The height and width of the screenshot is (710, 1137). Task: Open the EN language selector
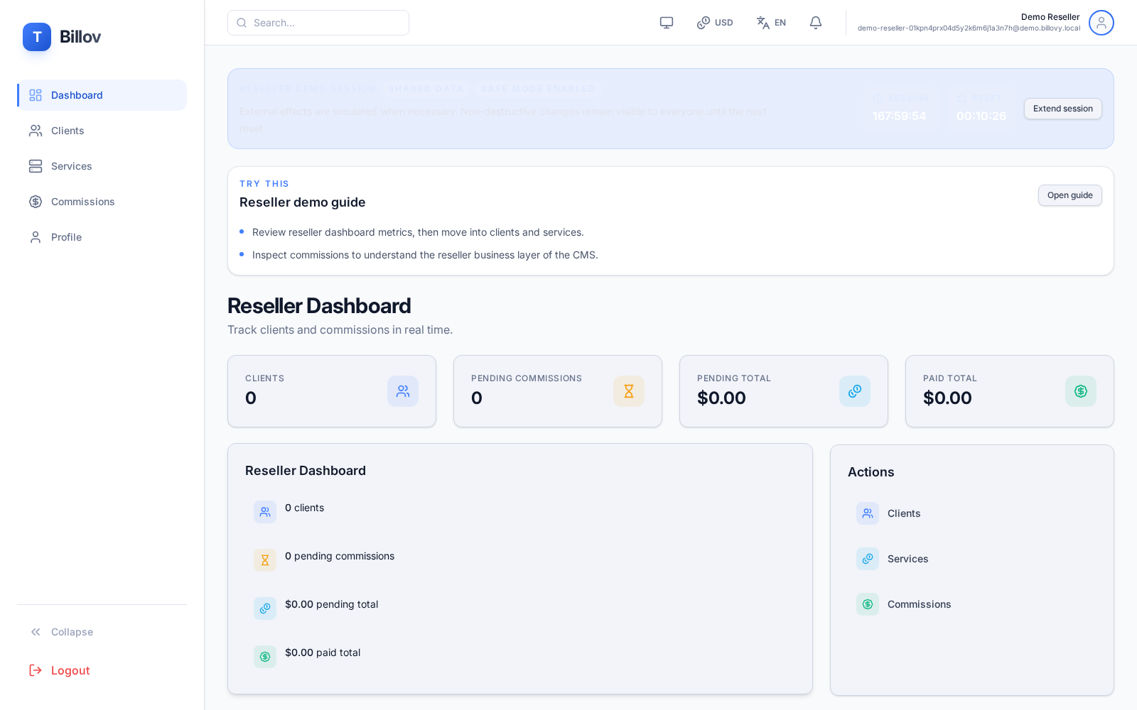[770, 22]
